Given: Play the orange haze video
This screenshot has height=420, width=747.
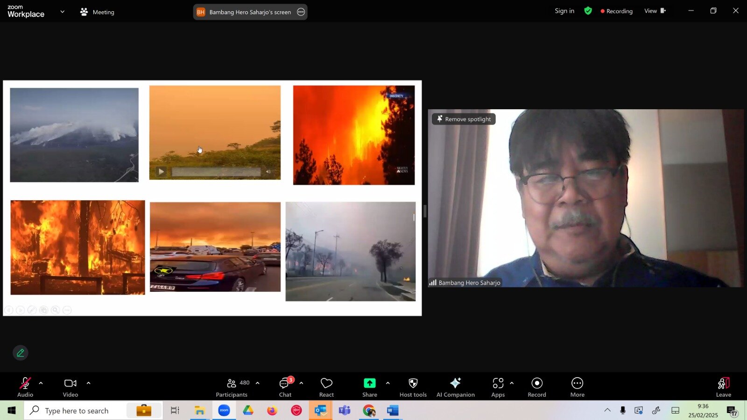Looking at the screenshot, I should click(161, 172).
